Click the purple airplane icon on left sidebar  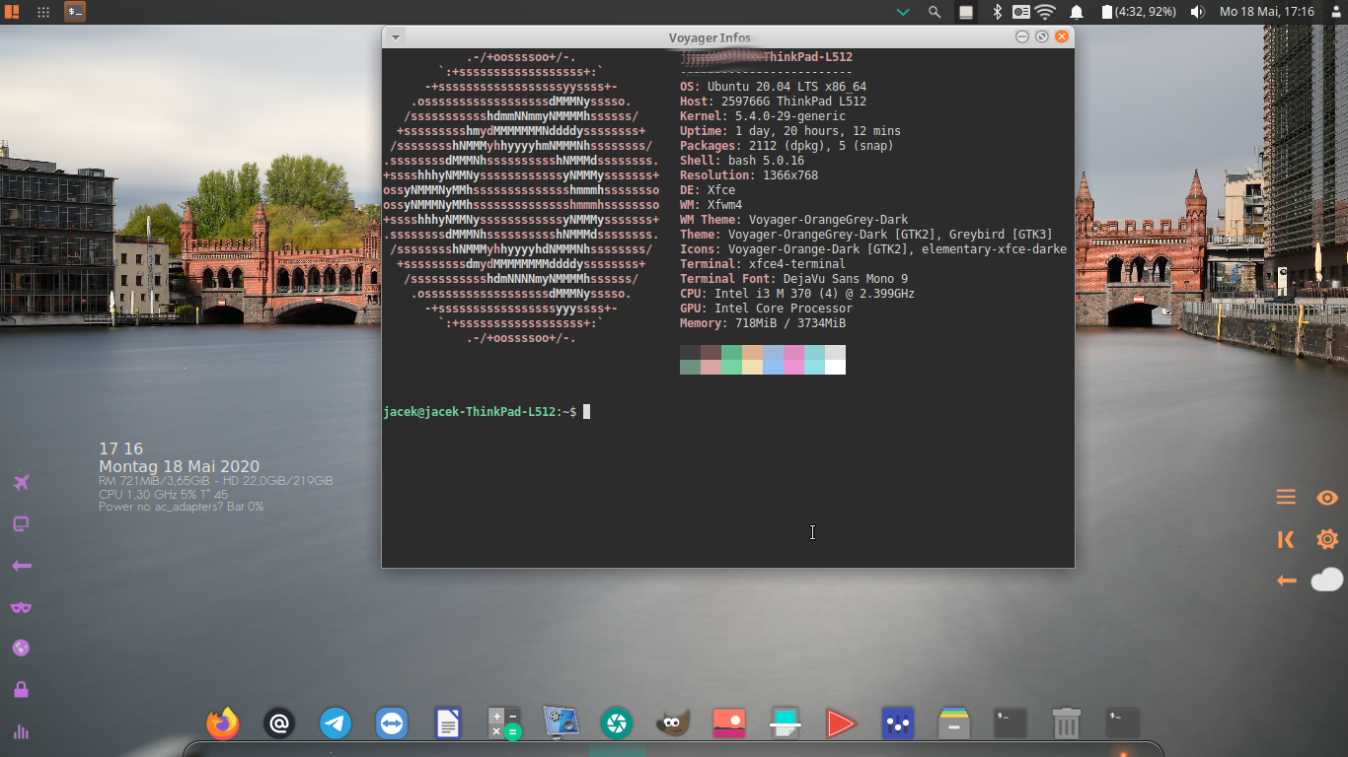[21, 482]
